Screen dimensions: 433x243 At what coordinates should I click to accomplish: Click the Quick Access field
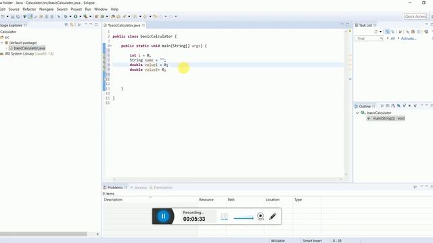tap(415, 16)
